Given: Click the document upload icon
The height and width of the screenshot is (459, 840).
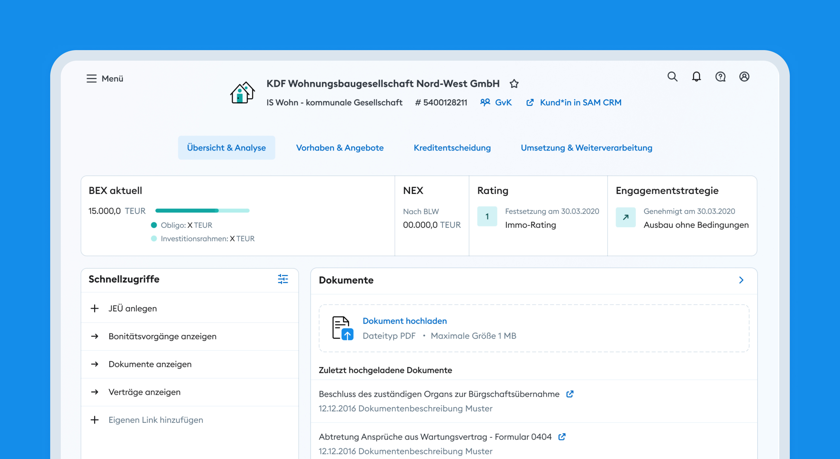Looking at the screenshot, I should (x=342, y=328).
